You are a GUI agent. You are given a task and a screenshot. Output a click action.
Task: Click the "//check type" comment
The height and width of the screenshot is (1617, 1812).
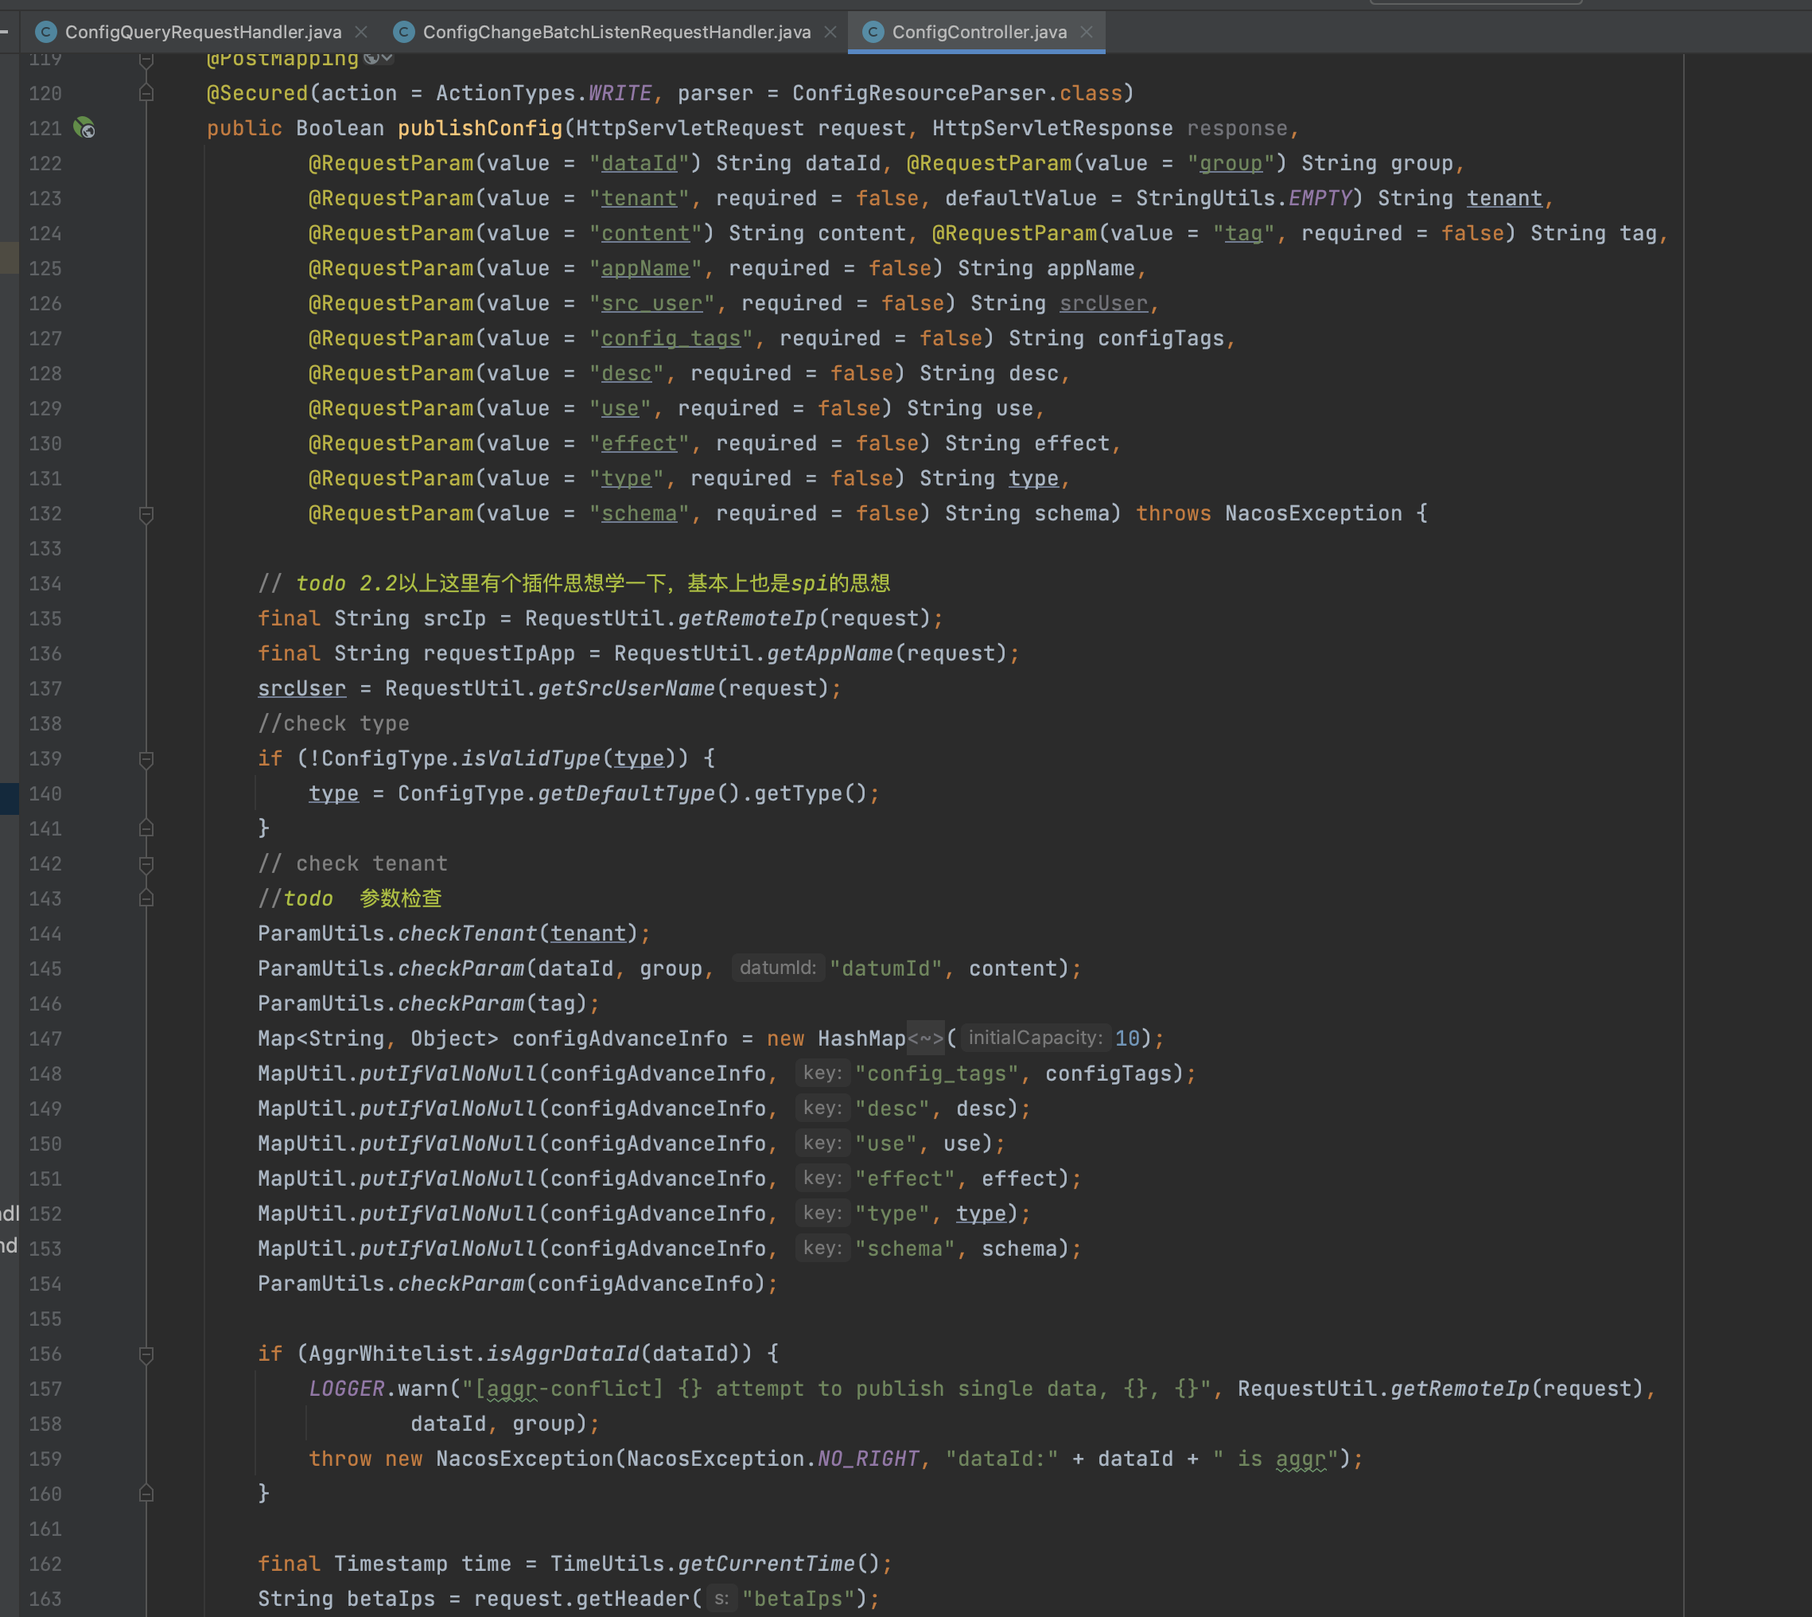click(333, 723)
